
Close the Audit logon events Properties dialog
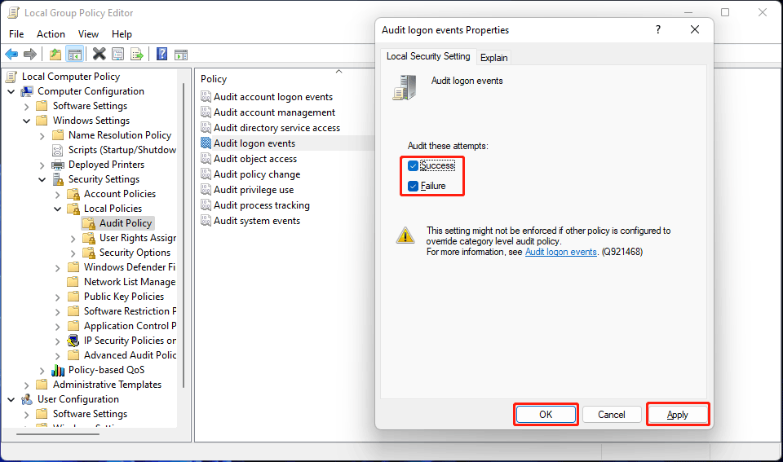[695, 29]
